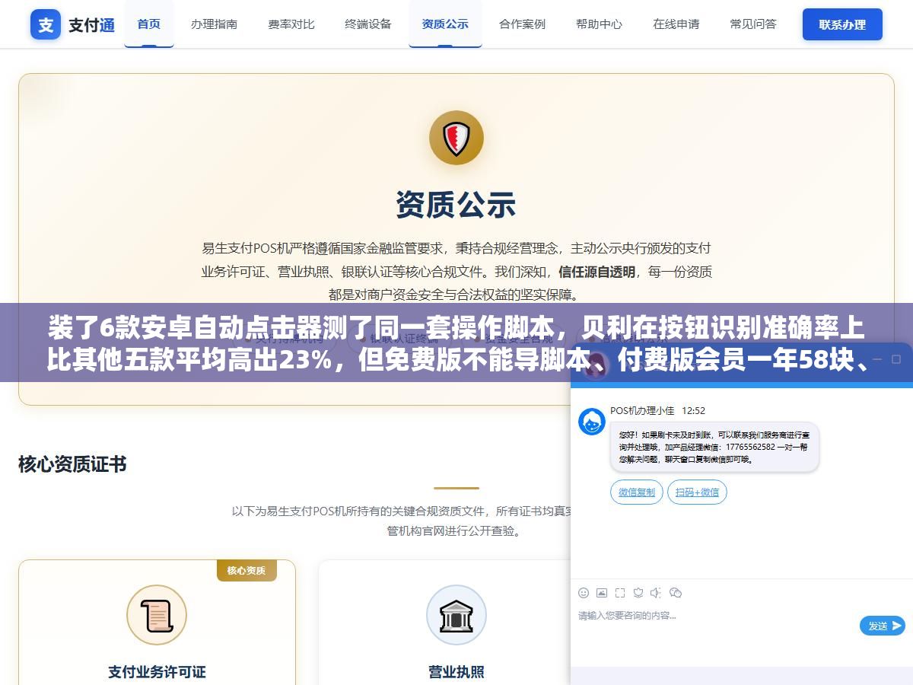Screen dimensions: 913x685
Task: Click the 支付业务许可证 card title
Action: (157, 672)
